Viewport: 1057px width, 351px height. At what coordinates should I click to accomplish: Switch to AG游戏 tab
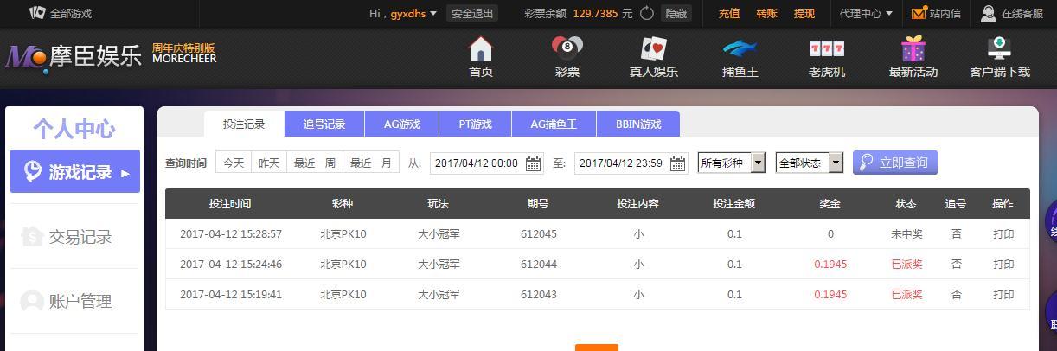(x=402, y=124)
